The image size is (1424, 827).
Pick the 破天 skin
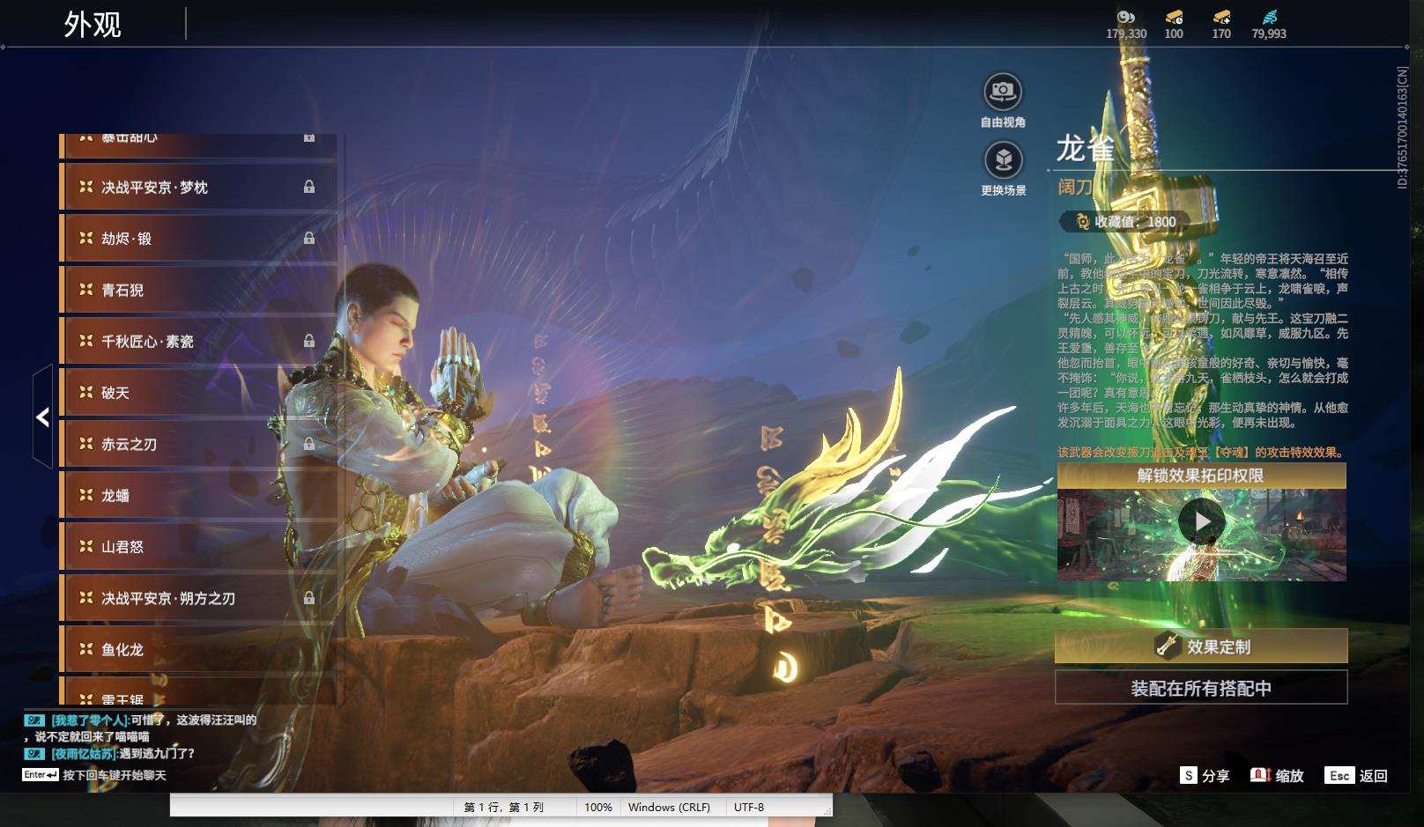198,392
